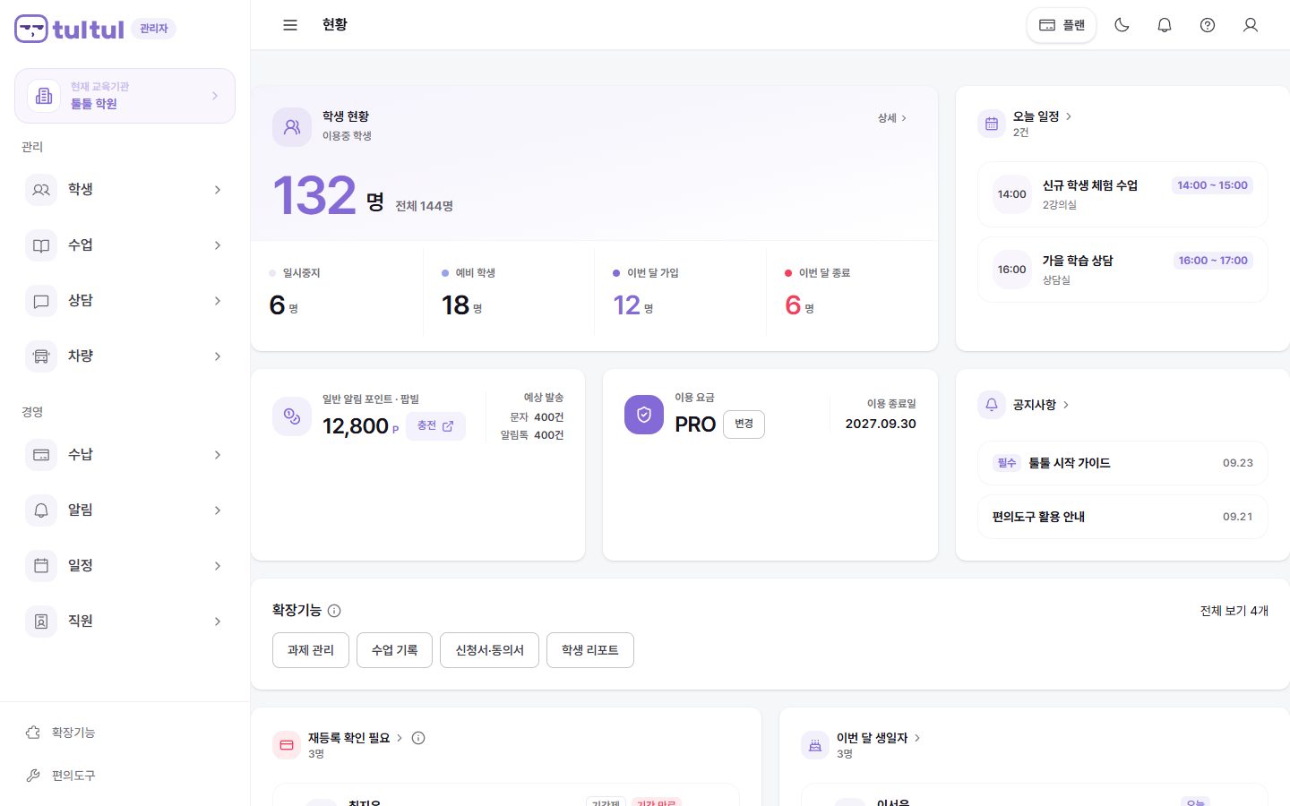Click the 학생 현황 people icon
The width and height of the screenshot is (1290, 806).
(x=292, y=127)
